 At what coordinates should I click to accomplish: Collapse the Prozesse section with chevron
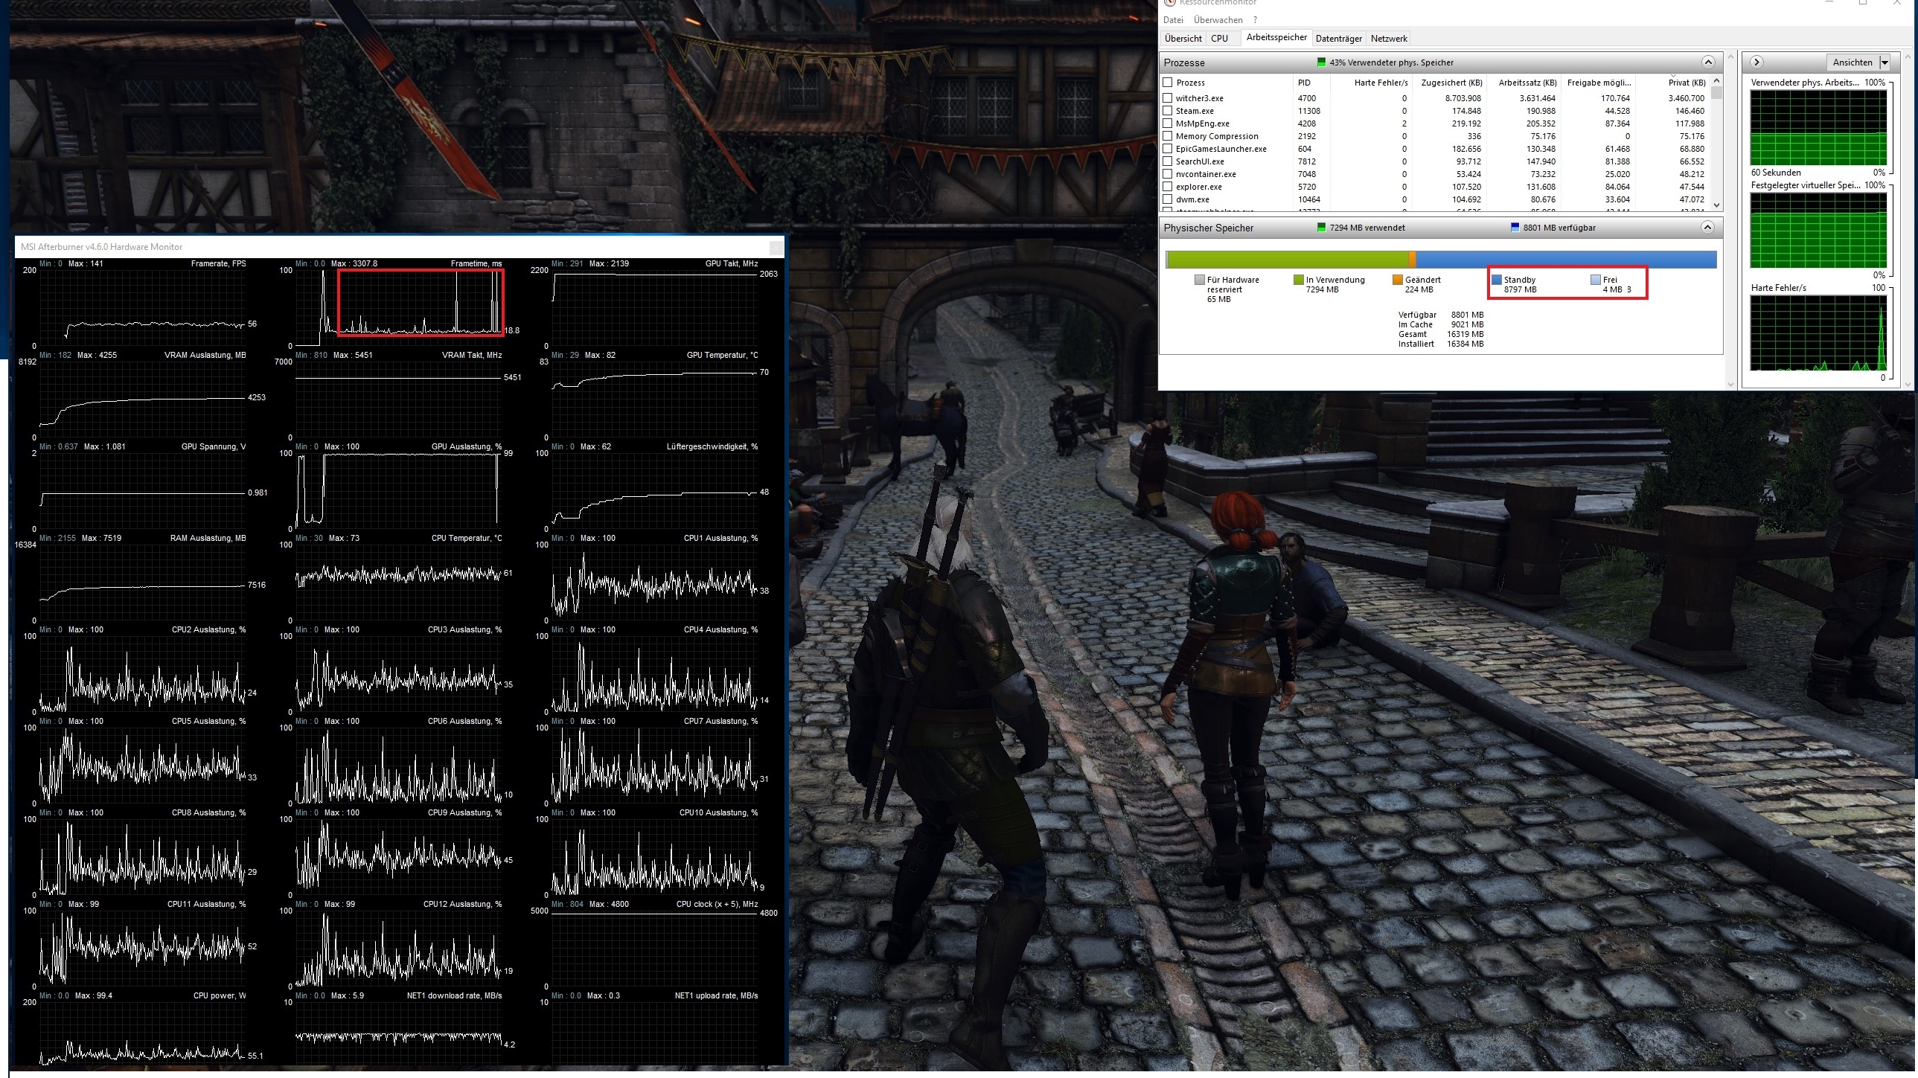click(1708, 62)
